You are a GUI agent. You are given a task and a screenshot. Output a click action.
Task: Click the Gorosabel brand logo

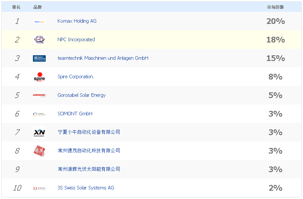click(x=39, y=95)
